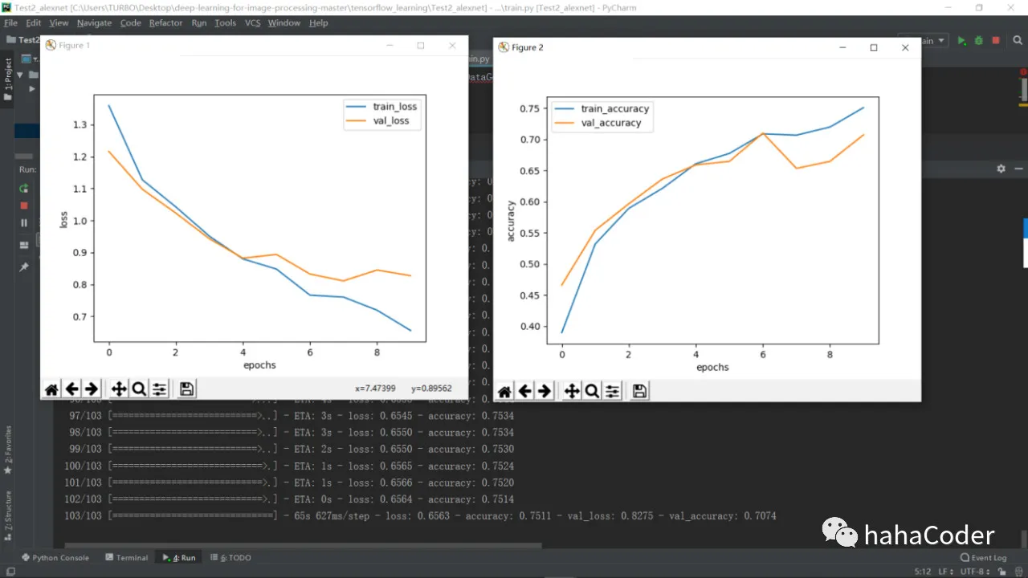Viewport: 1028px width, 578px height.
Task: Reset view with Home icon in Figure 1
Action: click(x=51, y=389)
